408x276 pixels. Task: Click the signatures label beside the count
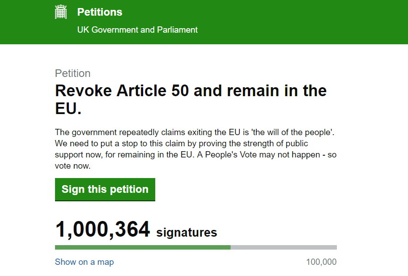pos(187,233)
